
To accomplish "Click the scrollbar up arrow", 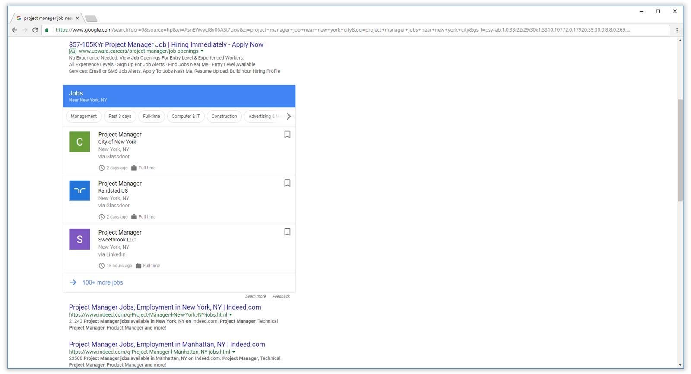I will [x=680, y=40].
